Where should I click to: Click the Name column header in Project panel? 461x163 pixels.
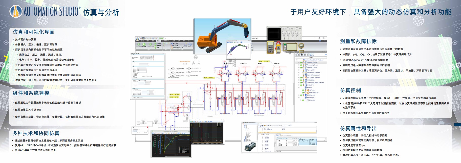(311, 58)
